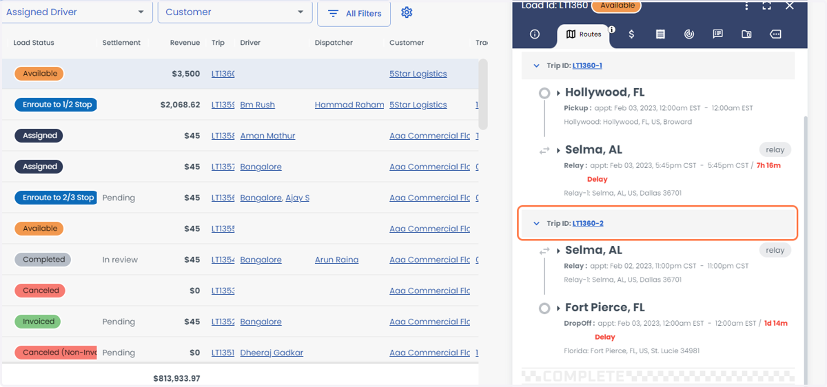Click the Fort Pierce stop circle marker

pyautogui.click(x=544, y=308)
